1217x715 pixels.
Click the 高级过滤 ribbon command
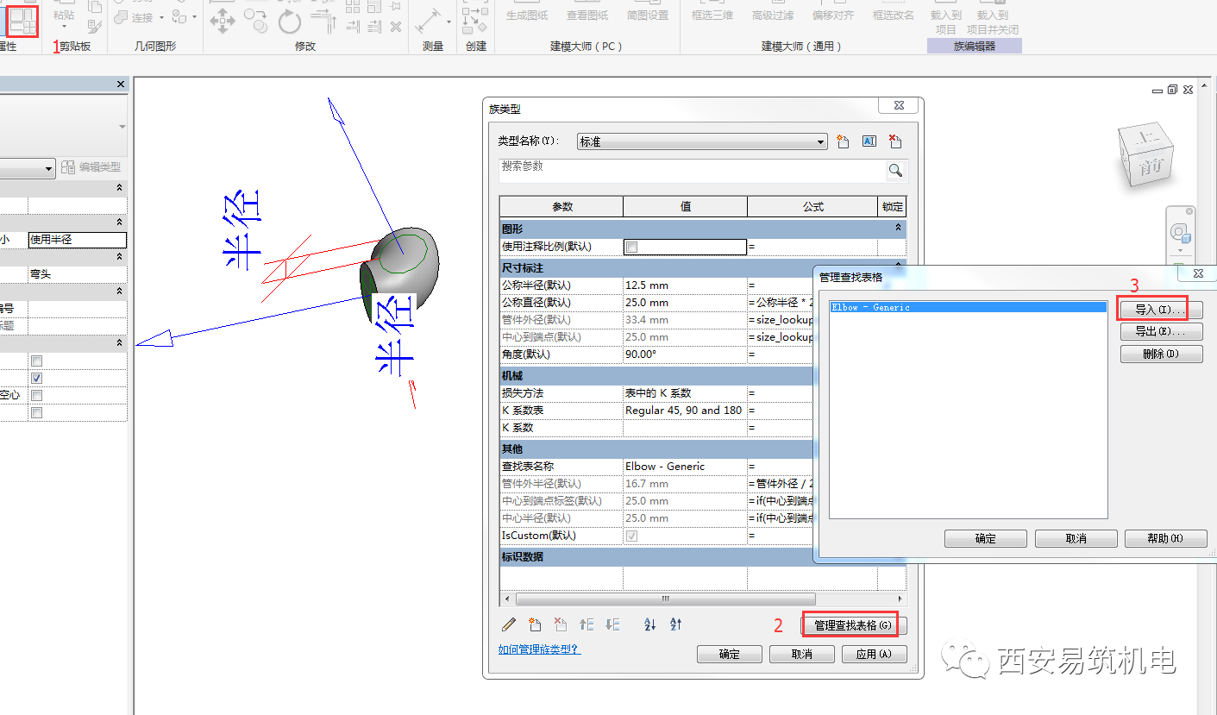pyautogui.click(x=773, y=16)
